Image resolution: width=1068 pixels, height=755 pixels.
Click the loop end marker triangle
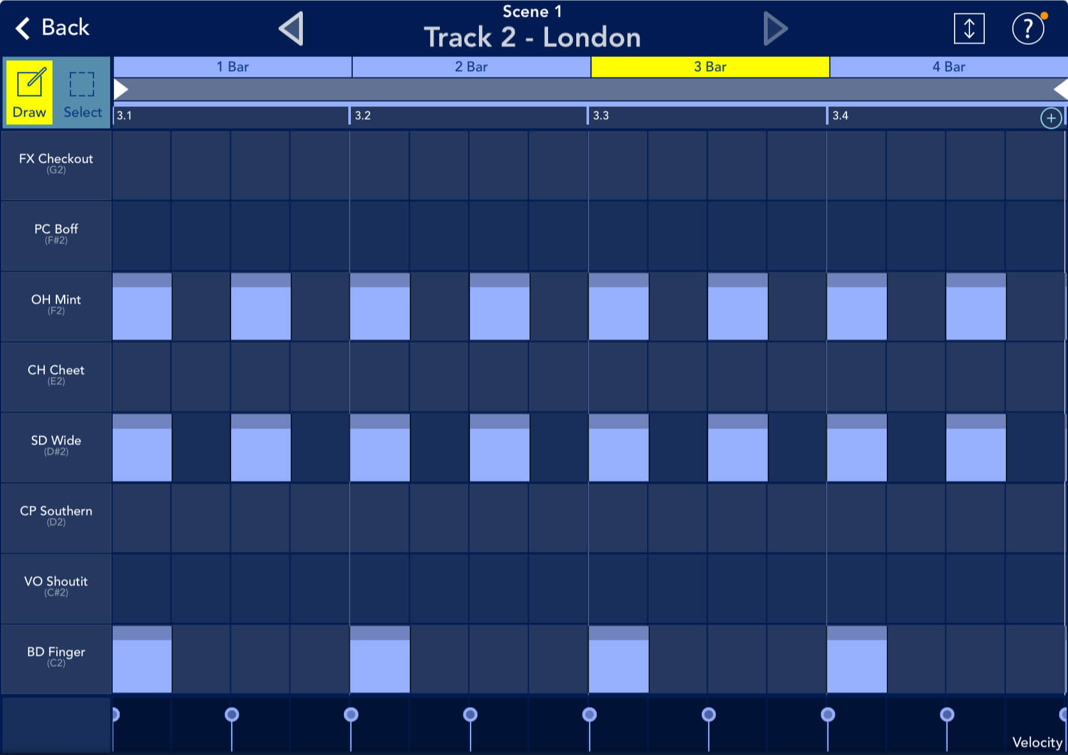click(1060, 90)
